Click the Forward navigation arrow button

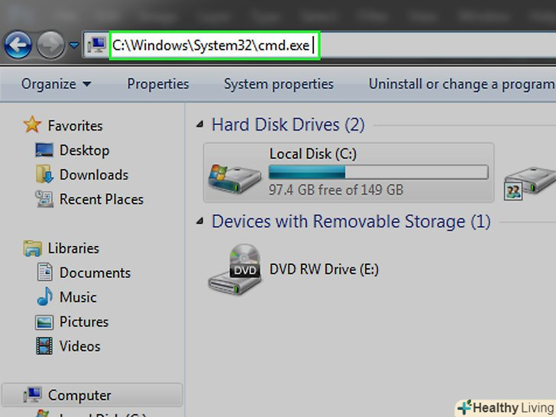[x=51, y=46]
